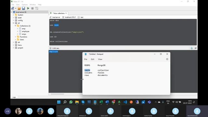Run the script with green Execute button
The image size is (208, 117).
28,8
